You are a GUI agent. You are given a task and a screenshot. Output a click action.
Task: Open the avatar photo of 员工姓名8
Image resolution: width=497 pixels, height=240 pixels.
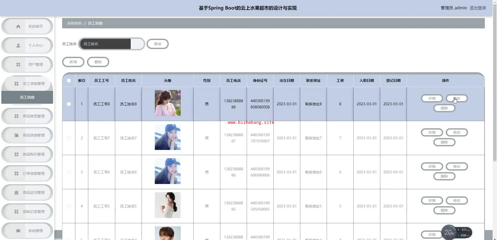click(168, 103)
